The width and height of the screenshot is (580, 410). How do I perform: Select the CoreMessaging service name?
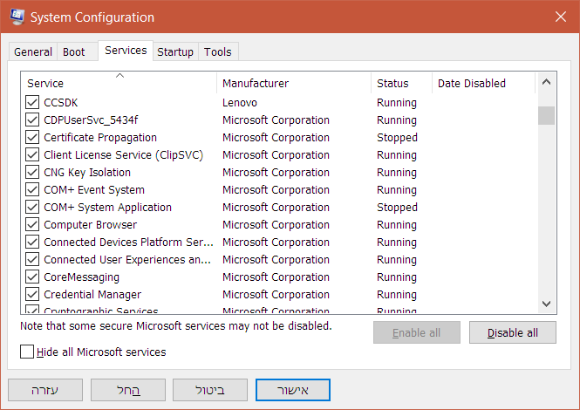[x=81, y=277]
